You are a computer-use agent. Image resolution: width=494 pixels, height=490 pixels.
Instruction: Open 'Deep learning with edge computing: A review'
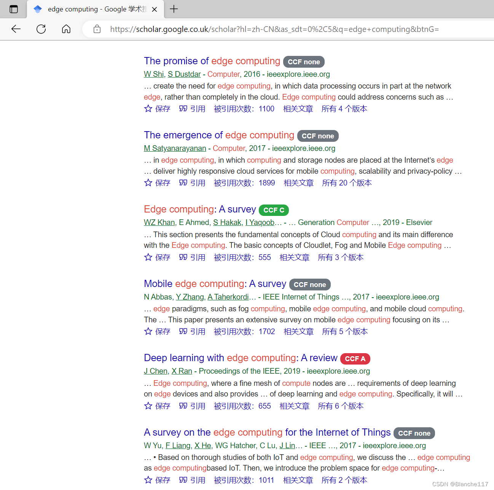[x=241, y=358]
